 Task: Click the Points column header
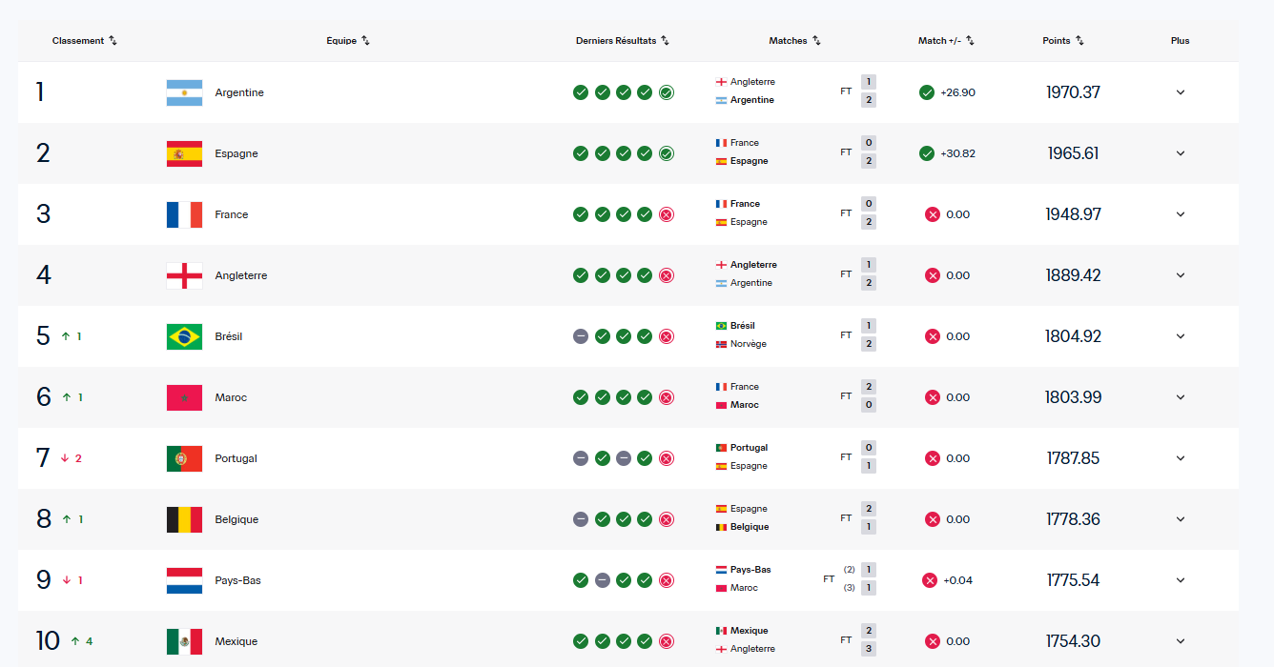tap(1057, 41)
